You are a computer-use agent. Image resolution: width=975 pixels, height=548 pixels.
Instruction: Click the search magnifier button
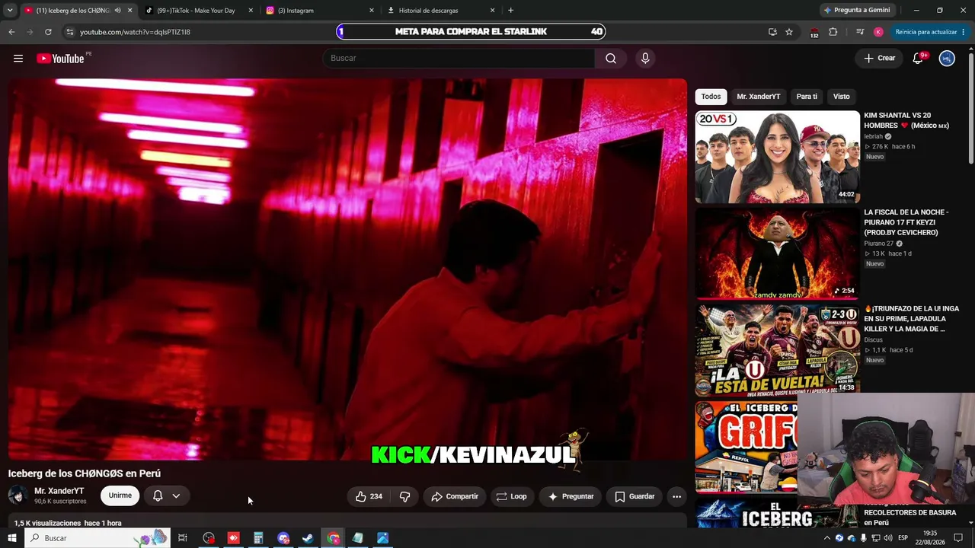tap(611, 59)
